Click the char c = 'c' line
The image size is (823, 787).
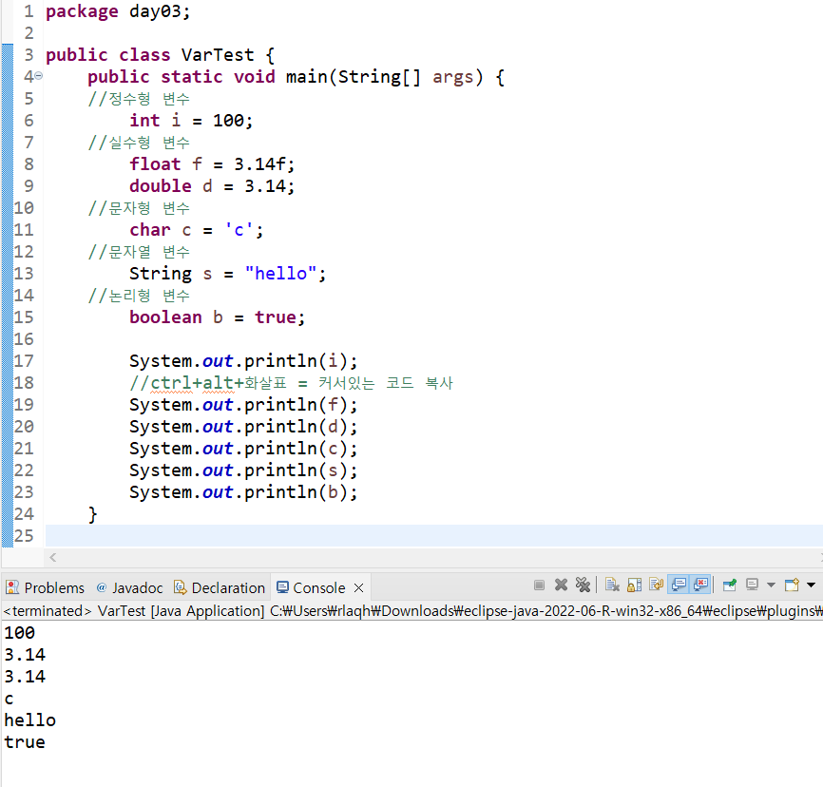click(197, 229)
